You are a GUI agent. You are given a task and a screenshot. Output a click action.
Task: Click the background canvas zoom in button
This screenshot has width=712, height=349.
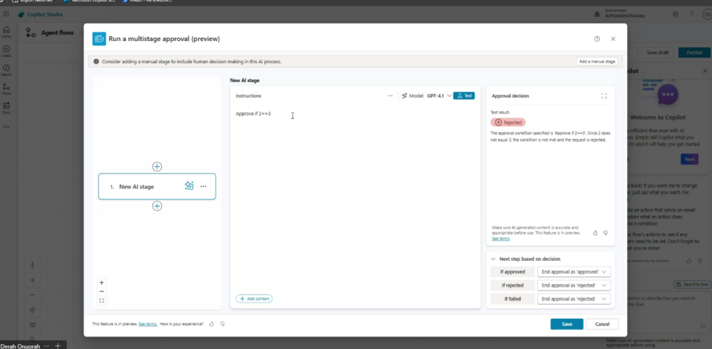pos(32,280)
